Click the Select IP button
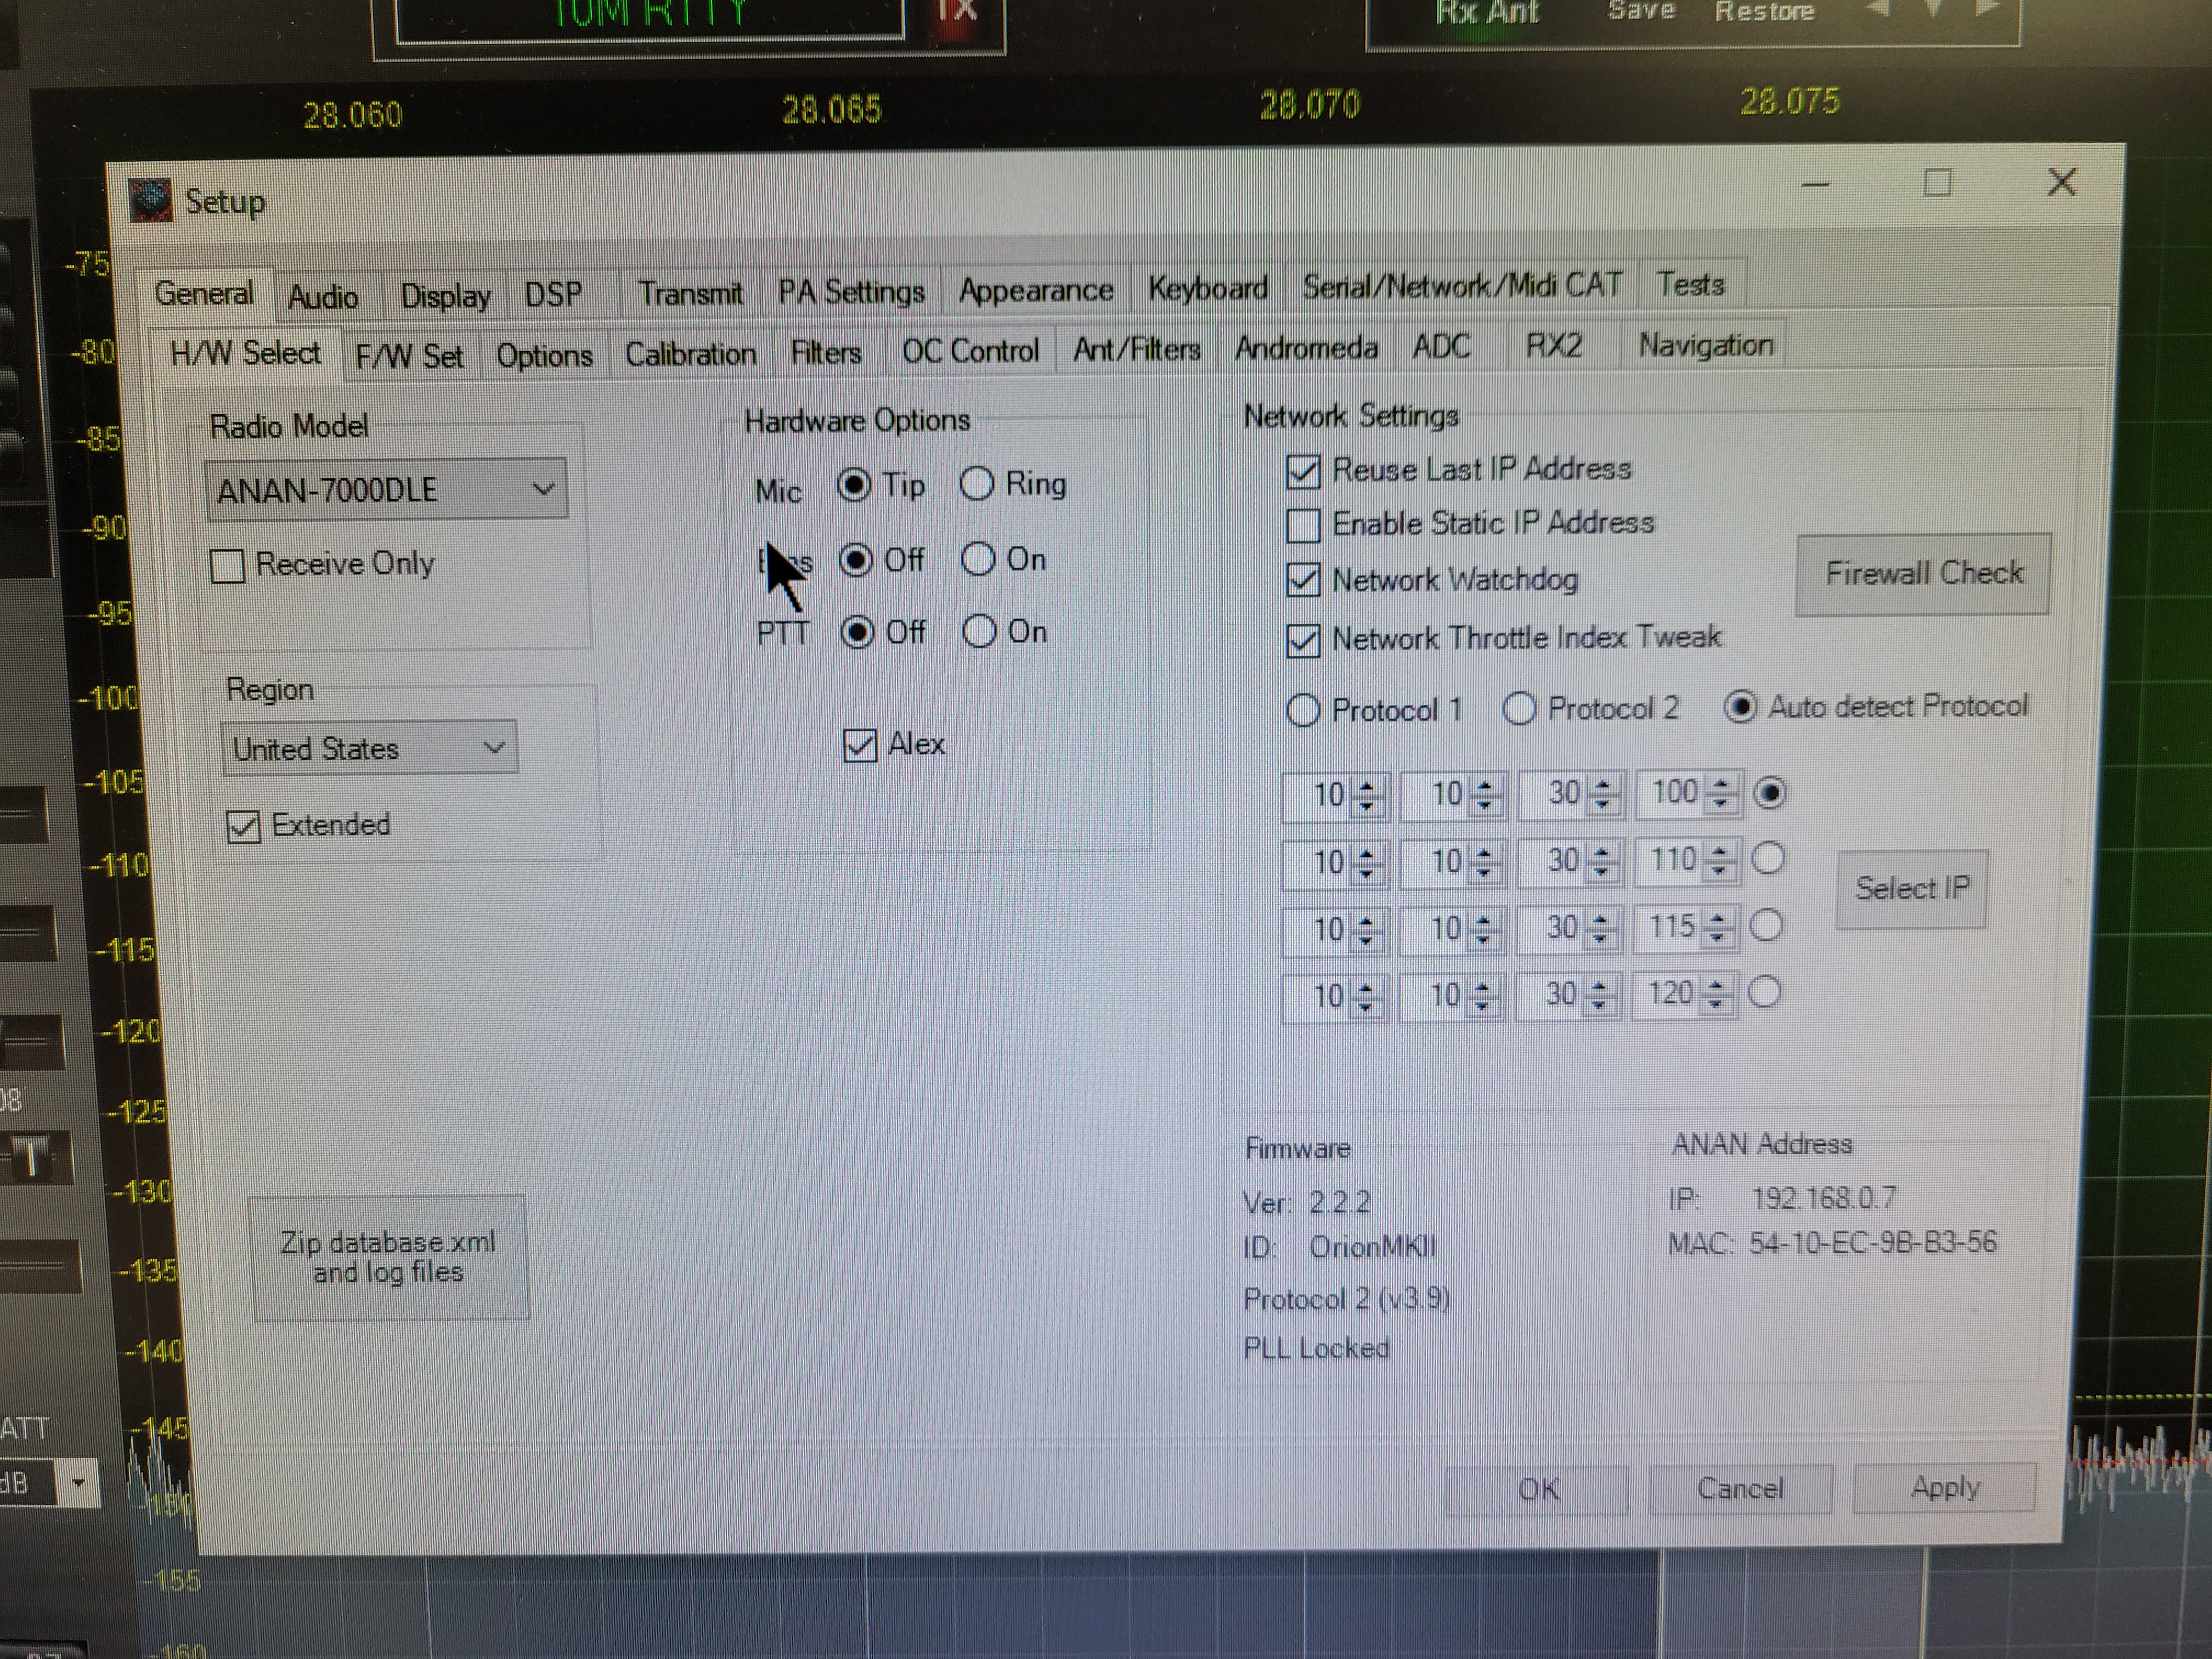This screenshot has width=2212, height=1659. (1911, 889)
